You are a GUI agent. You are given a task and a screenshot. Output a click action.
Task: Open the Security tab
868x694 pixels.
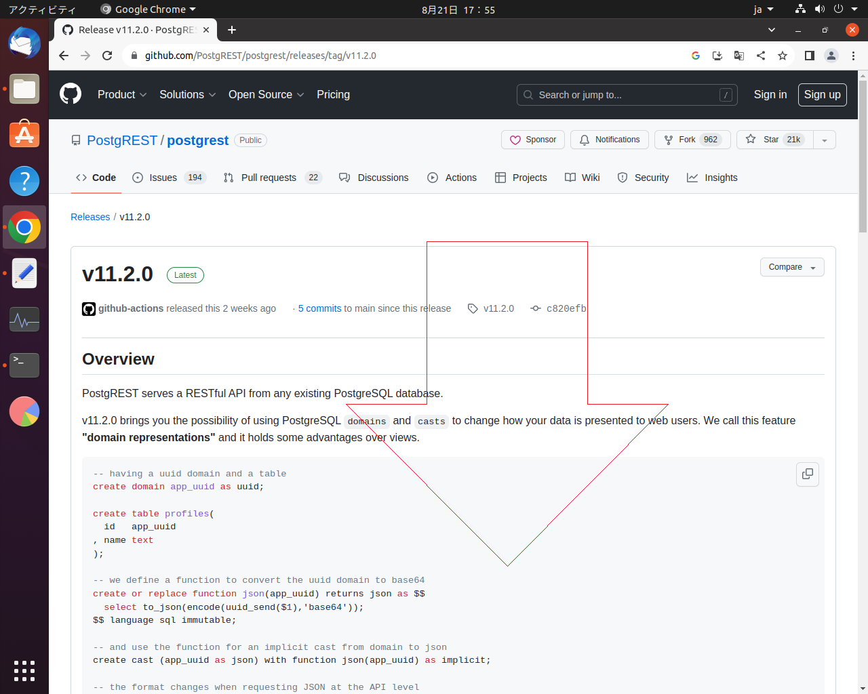[x=643, y=178]
